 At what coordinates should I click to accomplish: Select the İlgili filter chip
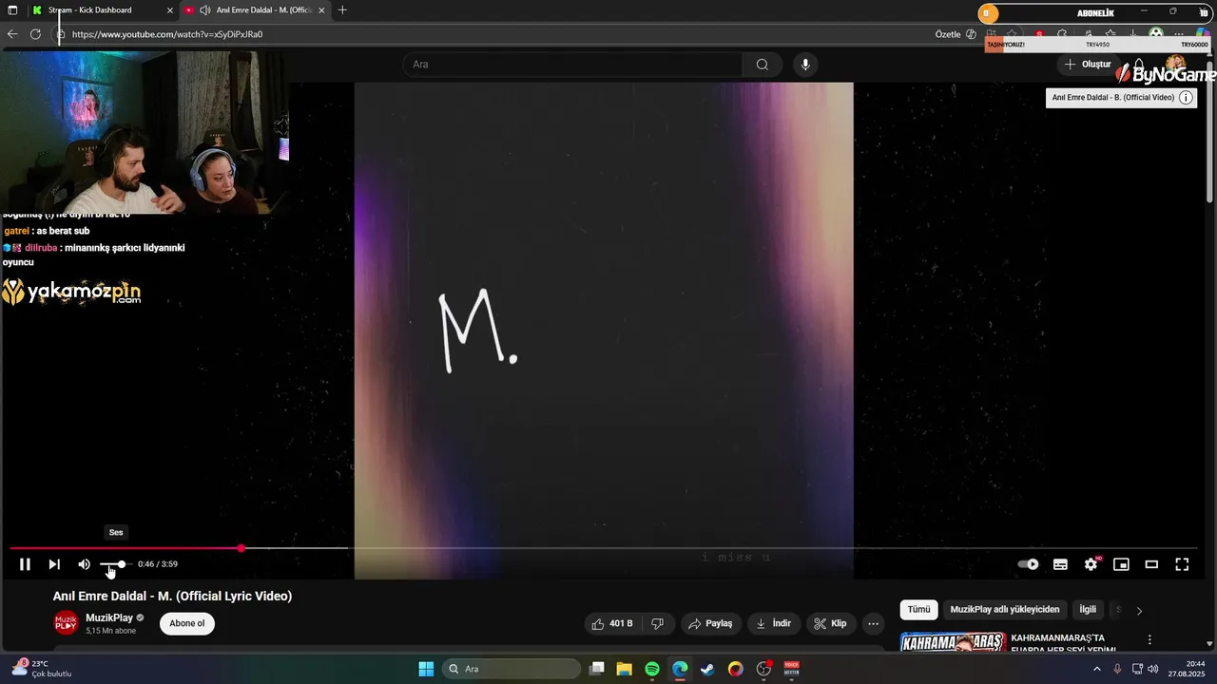[x=1087, y=610]
